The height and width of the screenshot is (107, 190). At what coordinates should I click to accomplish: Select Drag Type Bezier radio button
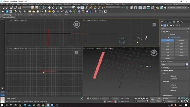[171, 90]
